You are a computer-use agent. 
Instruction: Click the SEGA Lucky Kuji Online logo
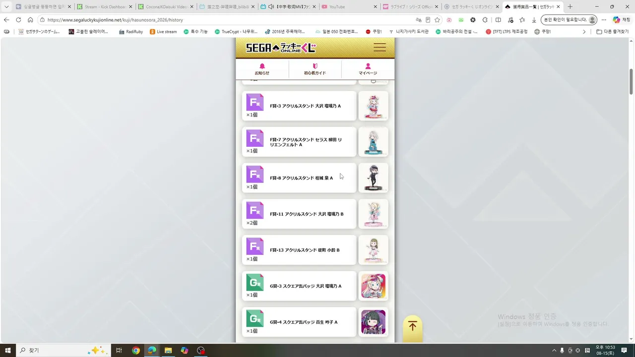[x=281, y=48]
